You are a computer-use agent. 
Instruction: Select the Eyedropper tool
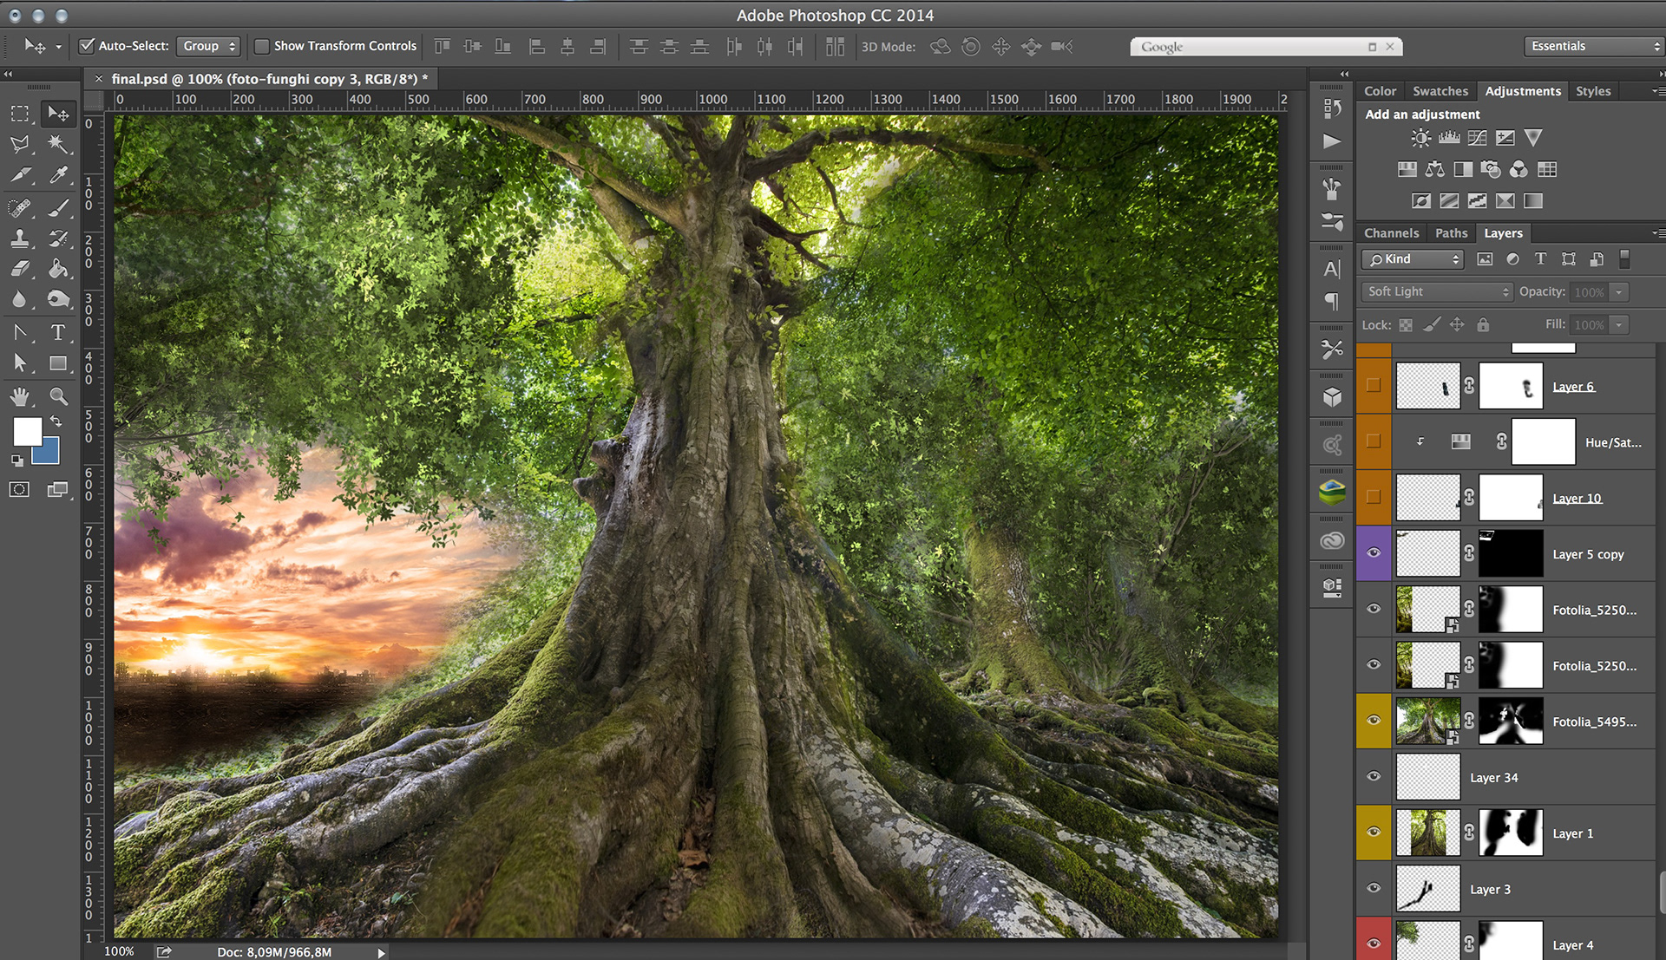(58, 175)
